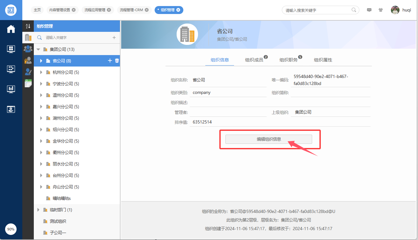Click the T-shirt theme icon

tap(380, 10)
